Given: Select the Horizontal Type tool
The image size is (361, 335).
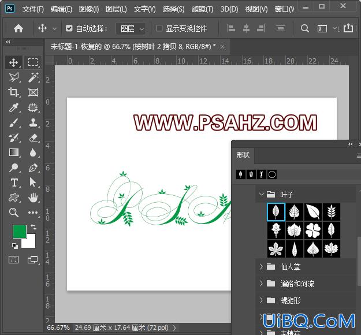Looking at the screenshot, I should click(14, 183).
